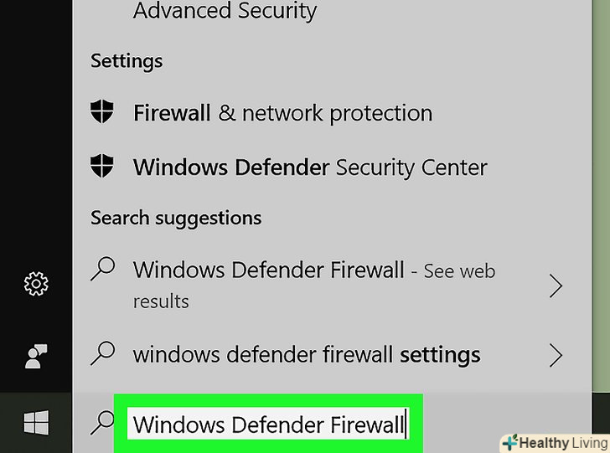Click the Healthy Living watermark logo
Image resolution: width=610 pixels, height=453 pixels.
pyautogui.click(x=555, y=442)
